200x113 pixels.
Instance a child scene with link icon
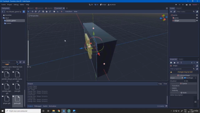(174, 12)
